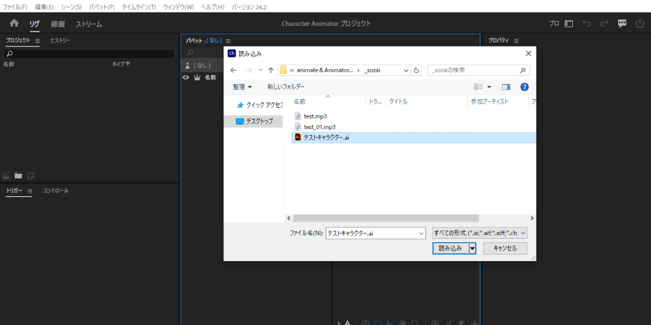Expand address path history dropdown
The height and width of the screenshot is (325, 651).
[x=406, y=70]
